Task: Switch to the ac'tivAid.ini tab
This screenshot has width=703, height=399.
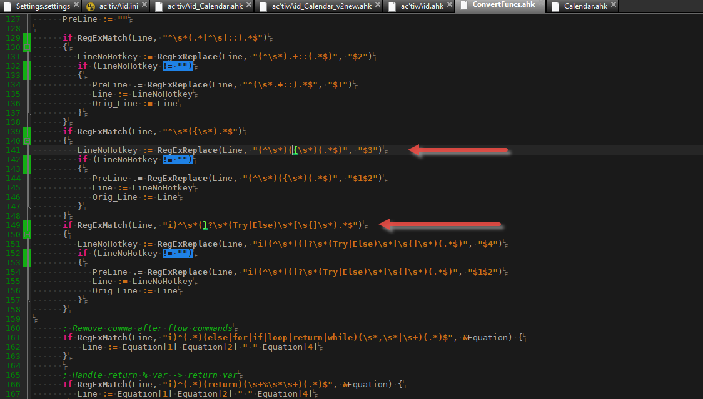Action: 119,6
